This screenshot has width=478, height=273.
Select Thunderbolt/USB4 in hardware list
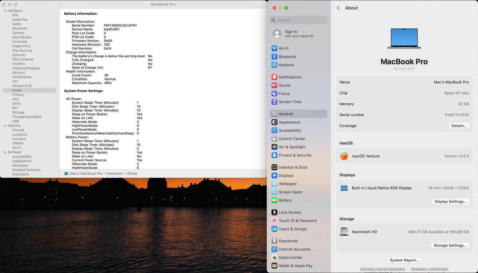(x=26, y=117)
